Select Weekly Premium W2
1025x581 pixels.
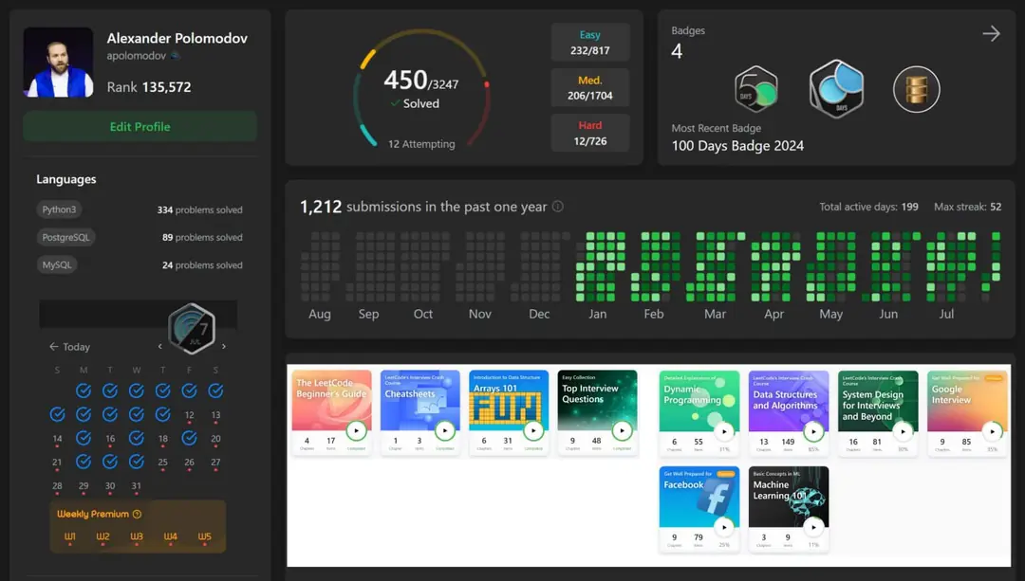tap(102, 536)
